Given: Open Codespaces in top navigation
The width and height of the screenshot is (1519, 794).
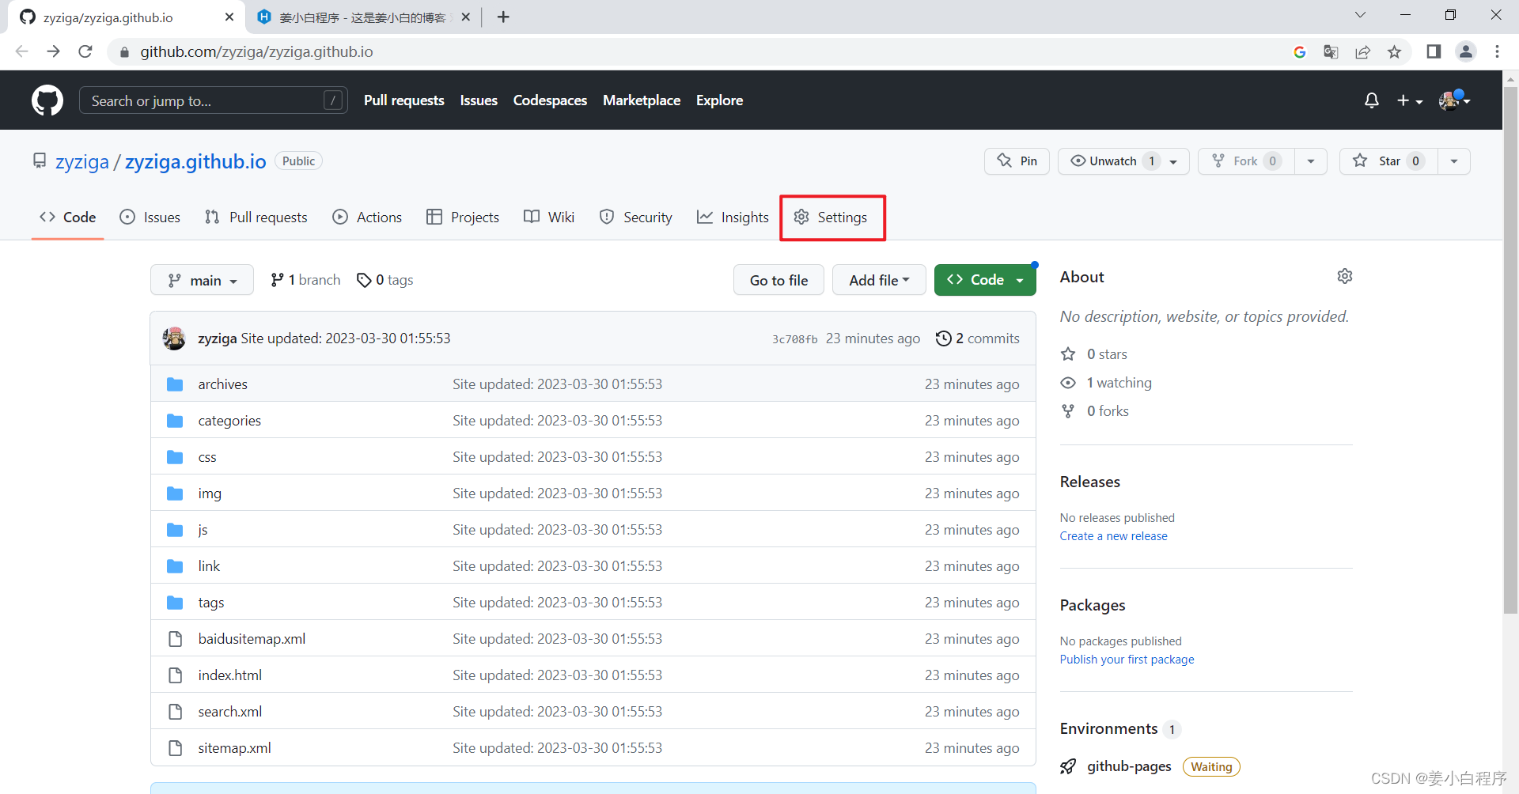Looking at the screenshot, I should click(x=550, y=100).
